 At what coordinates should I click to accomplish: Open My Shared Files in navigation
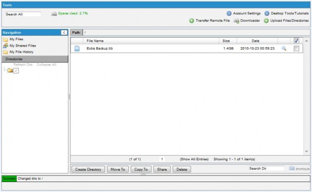23,46
